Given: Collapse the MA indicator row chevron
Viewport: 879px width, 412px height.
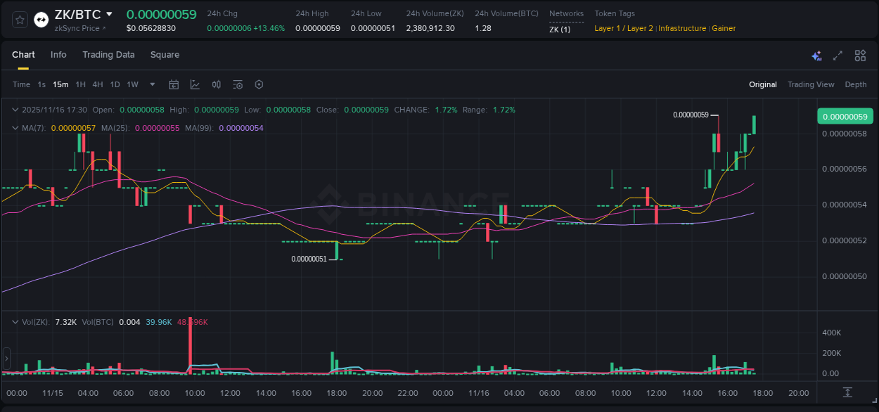Looking at the screenshot, I should click(15, 128).
